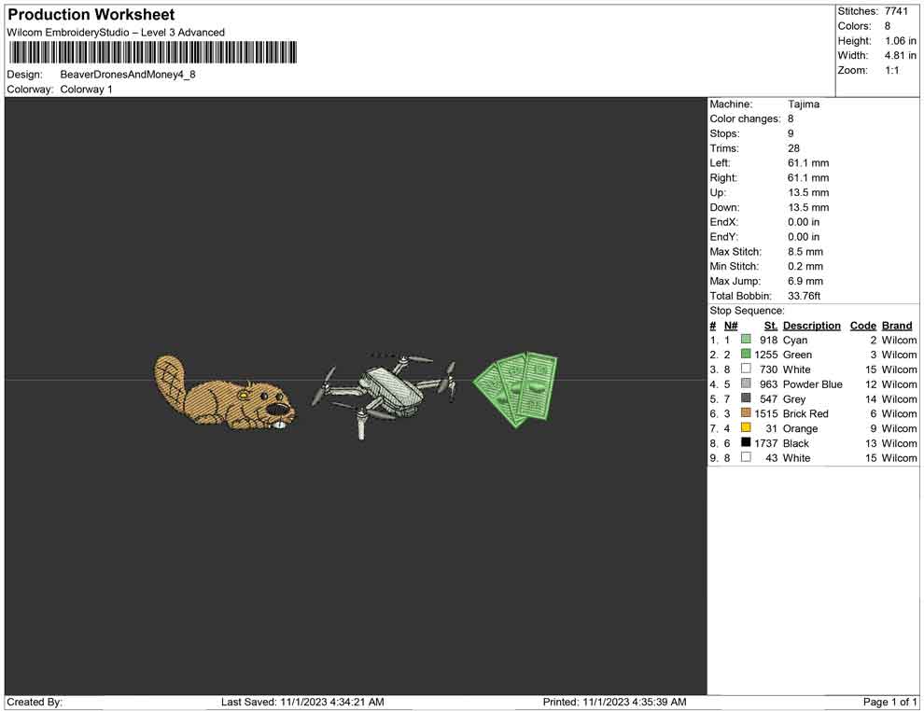Click the Code column header
The width and height of the screenshot is (924, 711).
tap(863, 326)
